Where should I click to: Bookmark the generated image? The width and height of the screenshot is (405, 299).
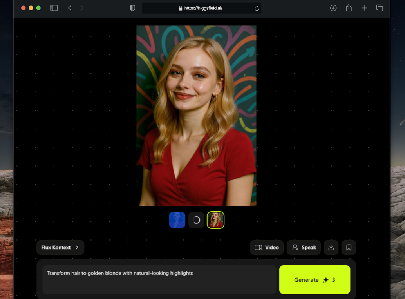pos(349,247)
